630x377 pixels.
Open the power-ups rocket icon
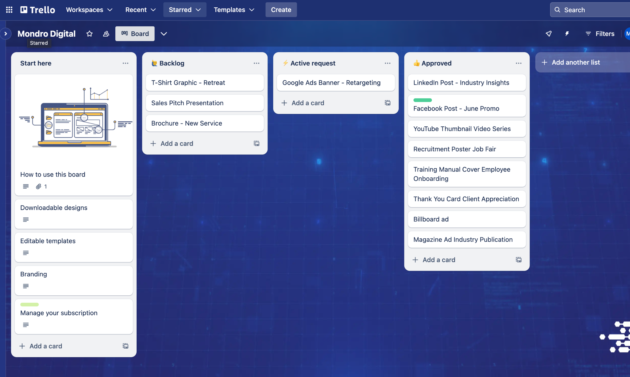click(549, 34)
